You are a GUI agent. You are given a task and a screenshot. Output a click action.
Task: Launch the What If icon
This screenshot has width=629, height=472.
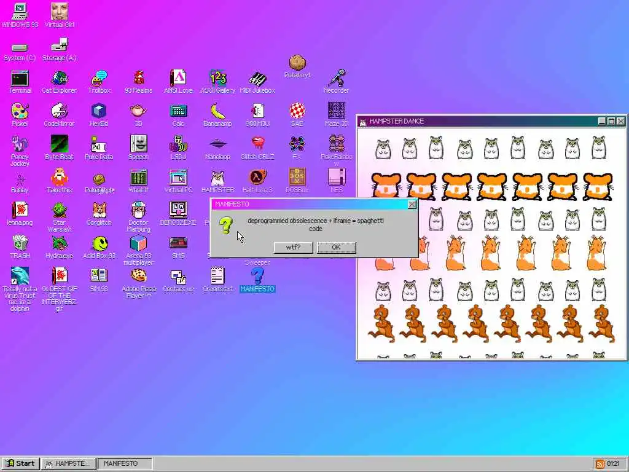click(x=138, y=181)
